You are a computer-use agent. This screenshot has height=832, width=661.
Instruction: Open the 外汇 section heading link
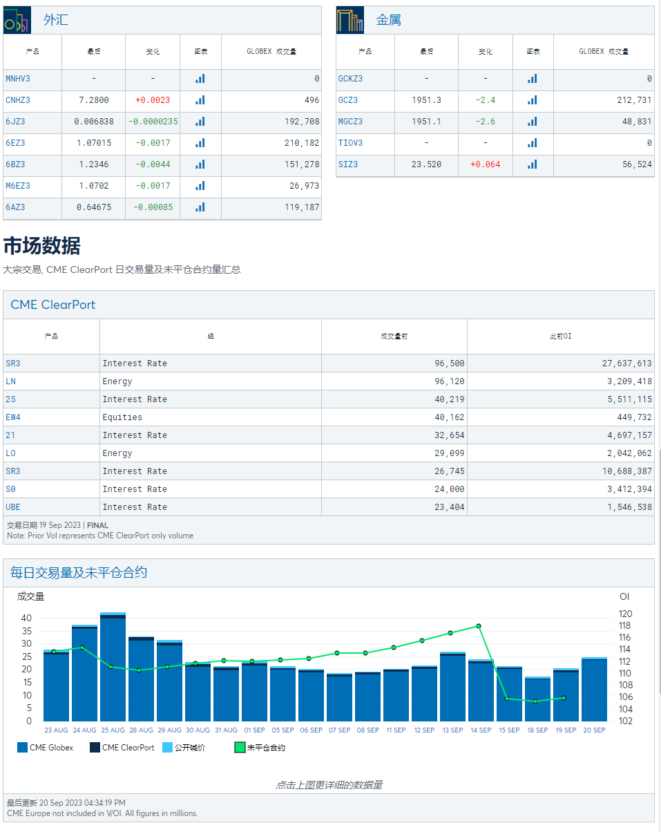click(x=56, y=20)
